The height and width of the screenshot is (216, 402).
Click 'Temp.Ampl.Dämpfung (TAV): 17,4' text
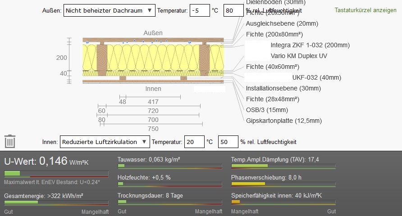[275, 159]
